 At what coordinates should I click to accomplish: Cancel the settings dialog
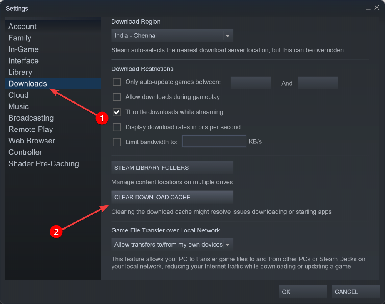pos(355,292)
